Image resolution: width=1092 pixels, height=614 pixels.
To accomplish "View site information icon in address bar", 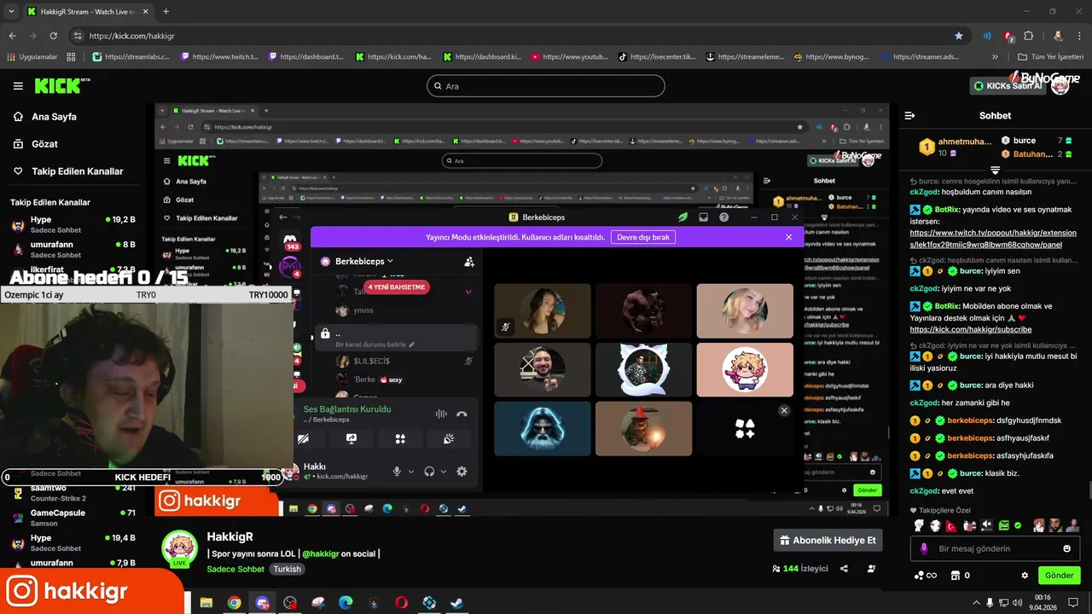I will tap(78, 36).
